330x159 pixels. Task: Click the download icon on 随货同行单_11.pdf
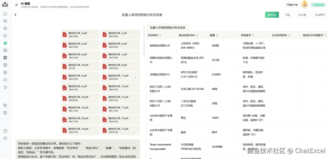click(x=135, y=77)
